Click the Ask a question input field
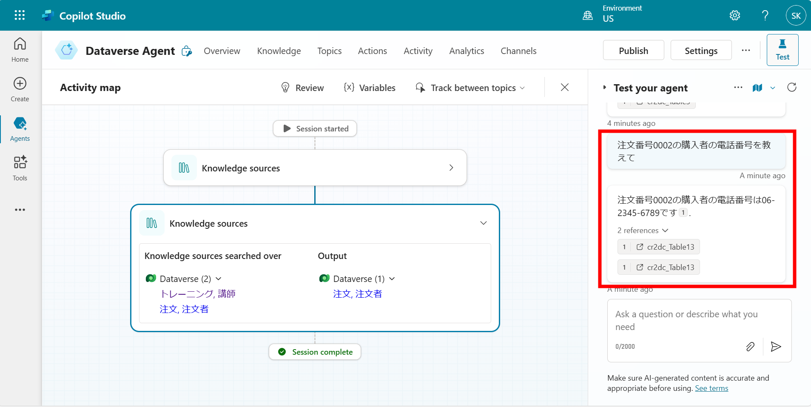The width and height of the screenshot is (811, 407). [x=686, y=320]
